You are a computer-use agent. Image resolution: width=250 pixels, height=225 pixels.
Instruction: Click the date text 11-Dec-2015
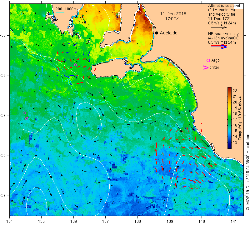tap(173, 14)
